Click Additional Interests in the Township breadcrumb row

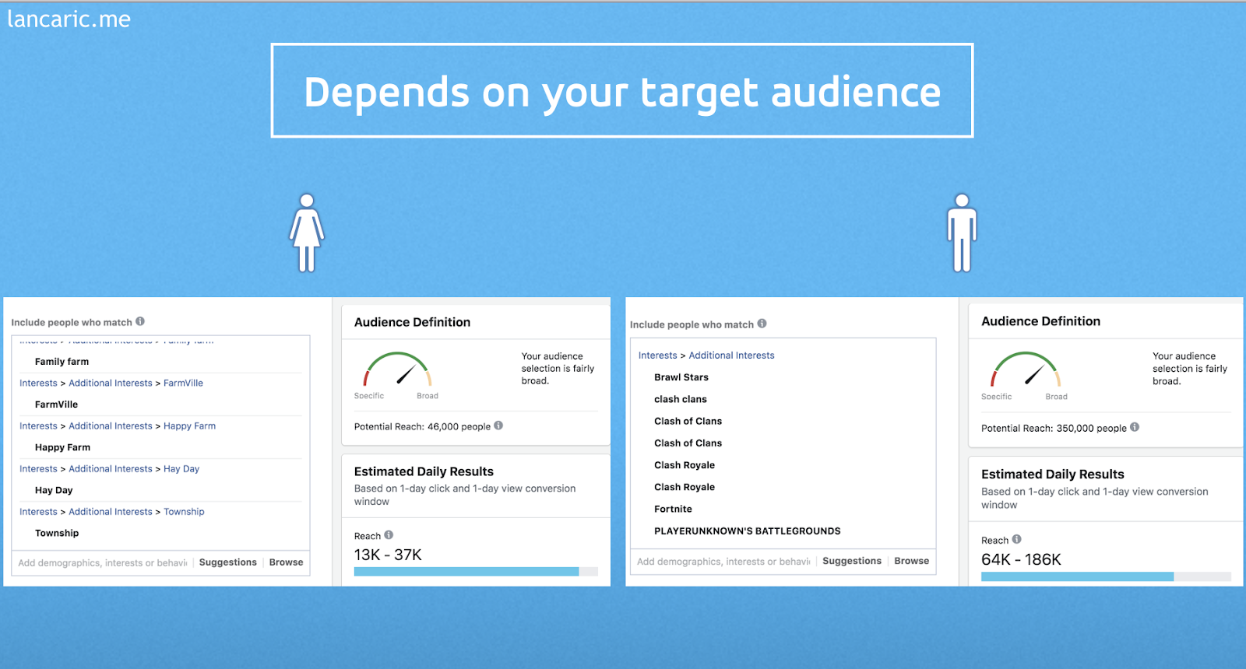click(111, 511)
